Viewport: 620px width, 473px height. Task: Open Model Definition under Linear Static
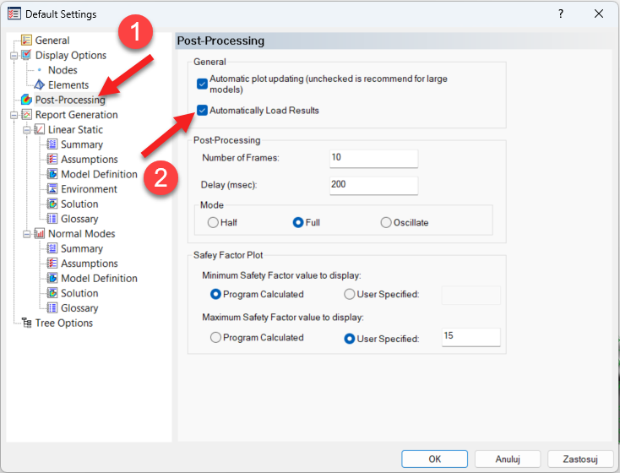[98, 175]
